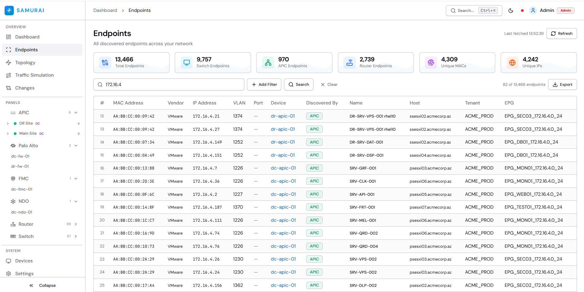
Task: Click the red notification dot icon
Action: pos(522,11)
